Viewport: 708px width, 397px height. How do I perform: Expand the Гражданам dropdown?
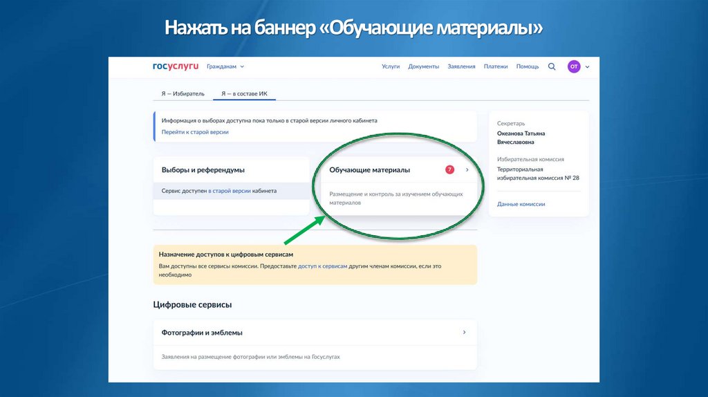point(225,66)
